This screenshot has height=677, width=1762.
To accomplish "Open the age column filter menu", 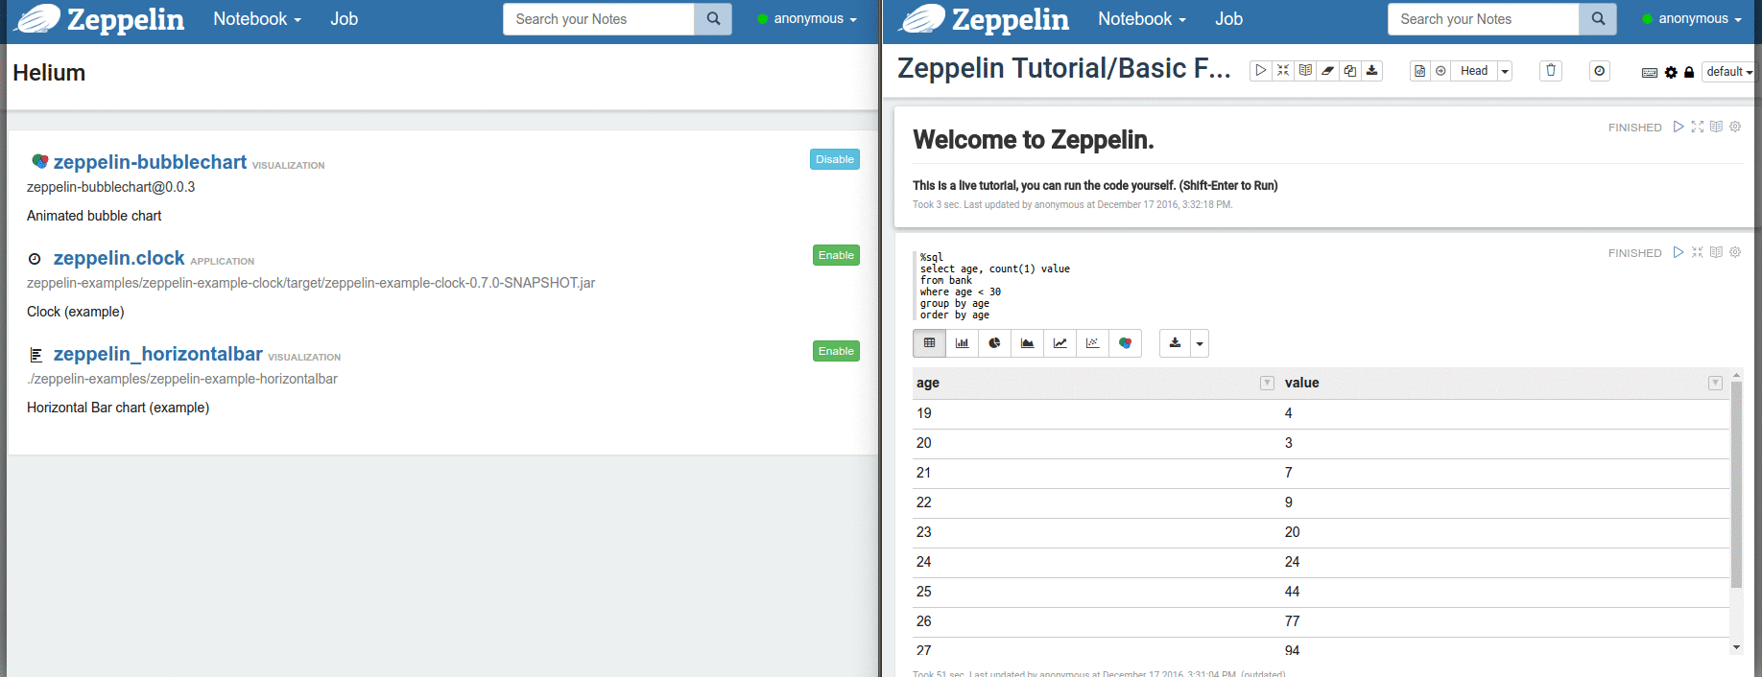I will click(1267, 384).
